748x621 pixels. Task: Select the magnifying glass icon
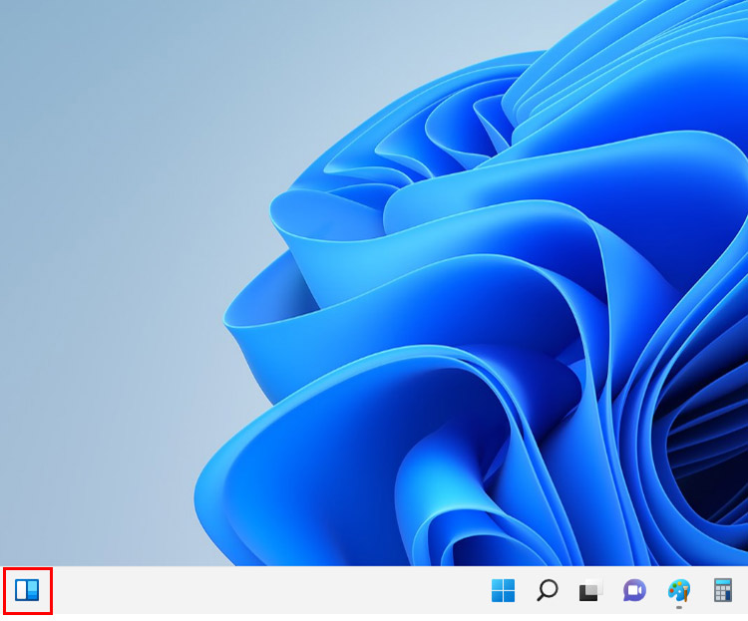[x=547, y=591]
